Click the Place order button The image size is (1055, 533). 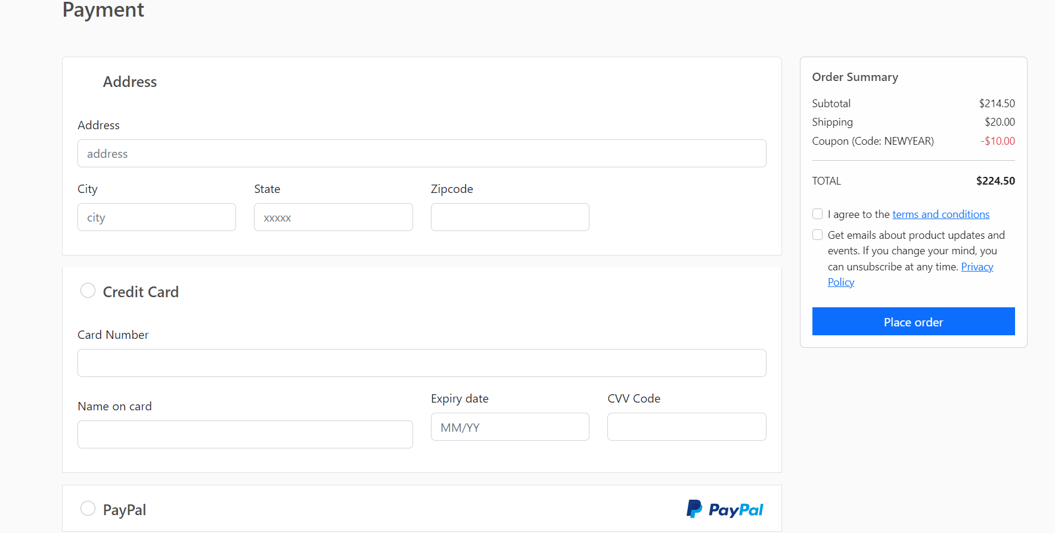pos(913,322)
